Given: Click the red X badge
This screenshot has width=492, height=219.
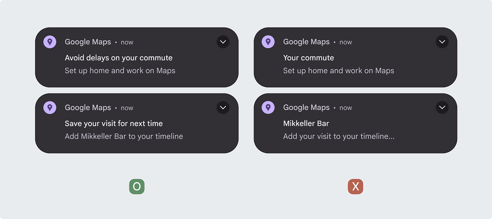Looking at the screenshot, I should 356,187.
